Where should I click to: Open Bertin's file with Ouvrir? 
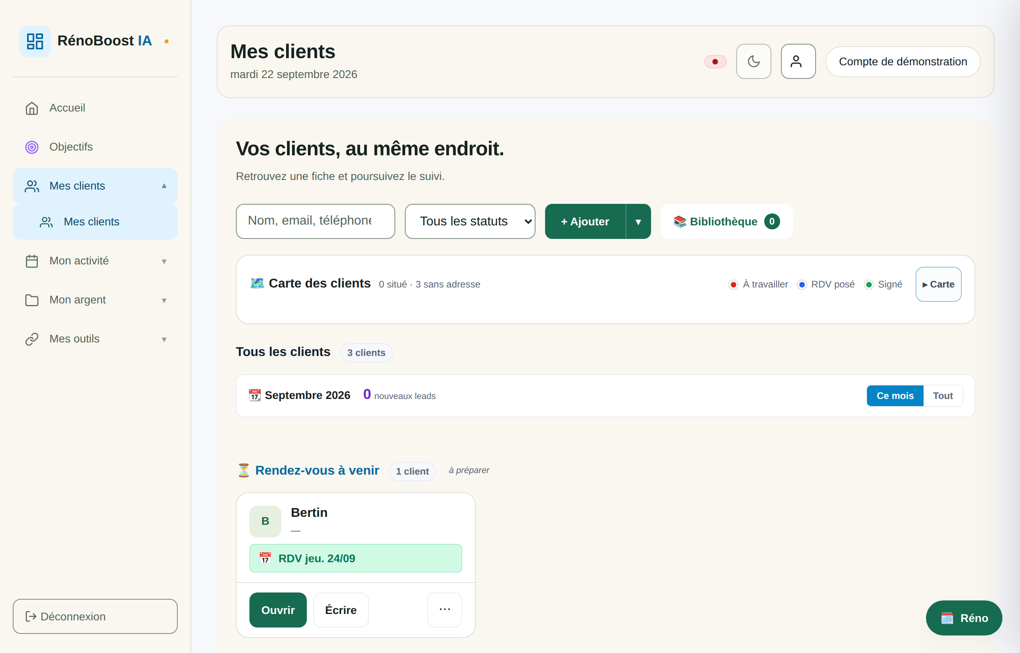tap(278, 610)
